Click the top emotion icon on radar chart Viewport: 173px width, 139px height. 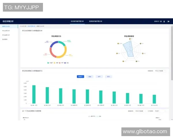(130, 39)
